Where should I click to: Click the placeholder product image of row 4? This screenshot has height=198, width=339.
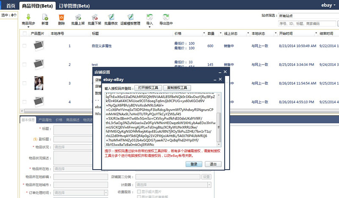[x=39, y=101]
